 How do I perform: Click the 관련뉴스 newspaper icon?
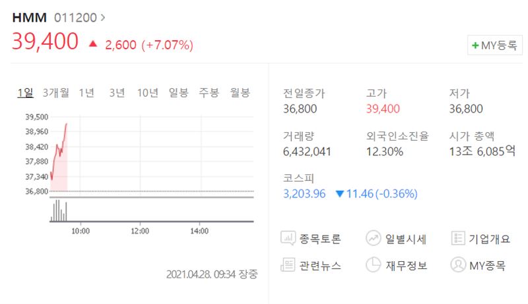pos(288,265)
